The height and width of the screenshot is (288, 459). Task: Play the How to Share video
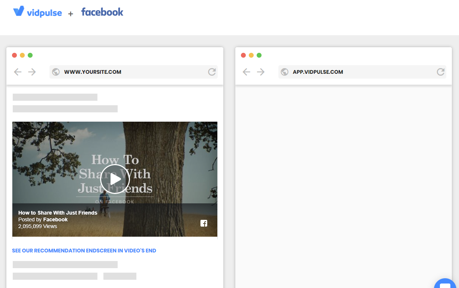[x=115, y=179]
